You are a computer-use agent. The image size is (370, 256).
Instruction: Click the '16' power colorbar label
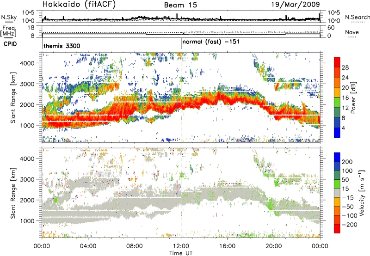coord(345,98)
